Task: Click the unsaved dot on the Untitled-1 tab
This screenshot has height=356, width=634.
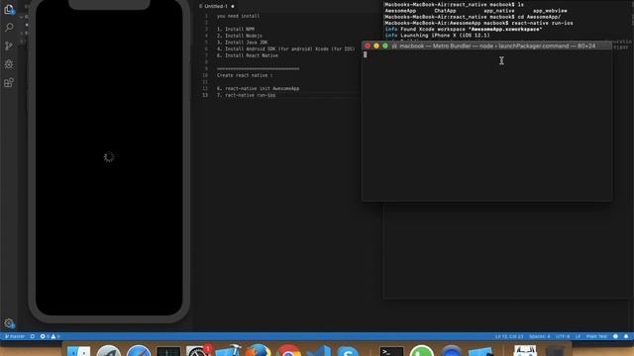Action: [233, 6]
